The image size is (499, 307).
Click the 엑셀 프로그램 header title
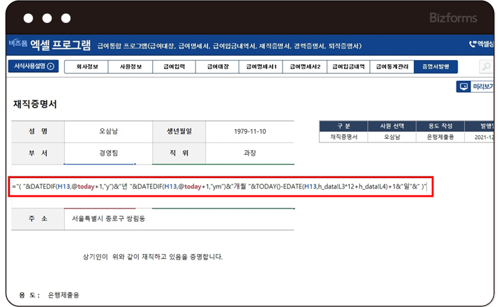[x=61, y=45]
